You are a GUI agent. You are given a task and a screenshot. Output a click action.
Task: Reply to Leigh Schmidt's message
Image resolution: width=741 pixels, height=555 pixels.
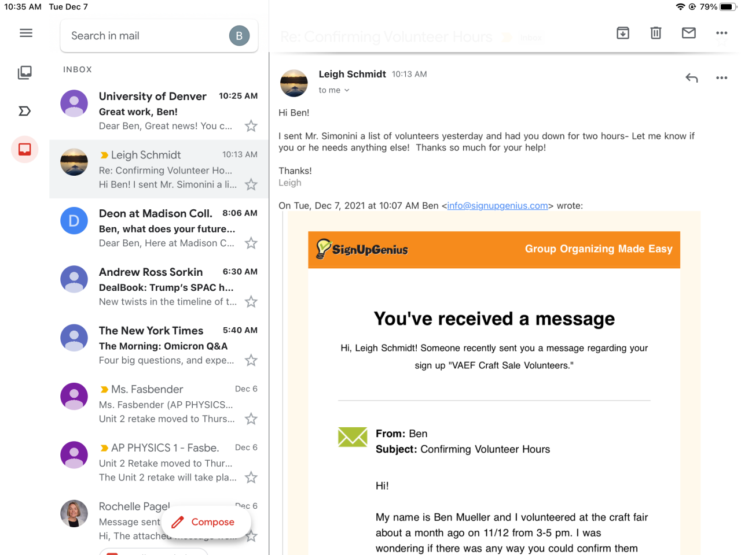click(692, 78)
